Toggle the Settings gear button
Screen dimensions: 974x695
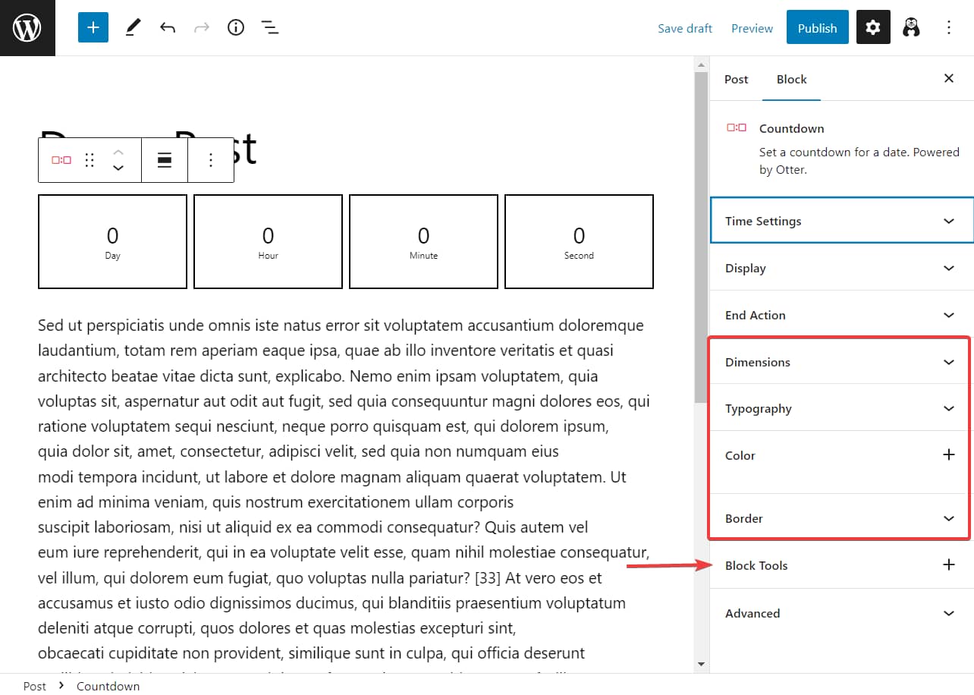coord(873,28)
